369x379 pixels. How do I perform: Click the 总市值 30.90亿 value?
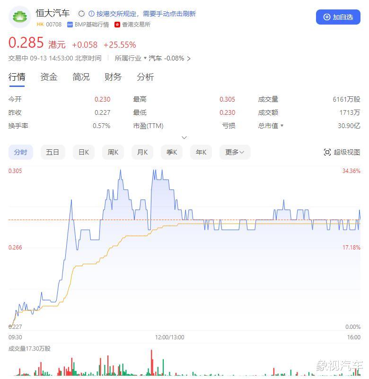[349, 126]
